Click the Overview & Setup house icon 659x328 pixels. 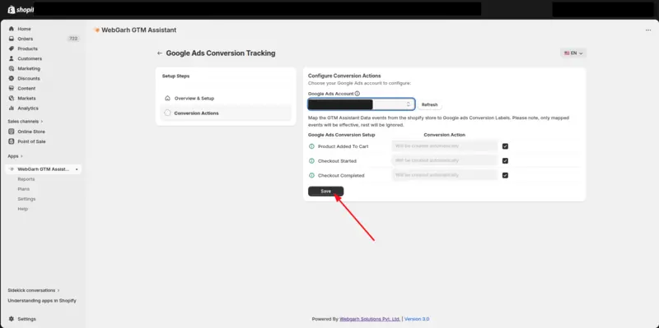pos(168,98)
